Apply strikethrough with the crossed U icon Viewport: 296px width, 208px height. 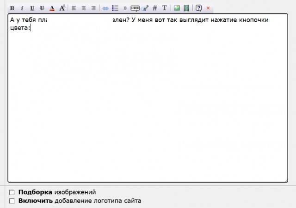42,8
